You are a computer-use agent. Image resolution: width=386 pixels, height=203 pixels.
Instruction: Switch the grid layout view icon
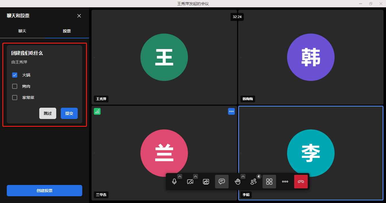pyautogui.click(x=269, y=182)
